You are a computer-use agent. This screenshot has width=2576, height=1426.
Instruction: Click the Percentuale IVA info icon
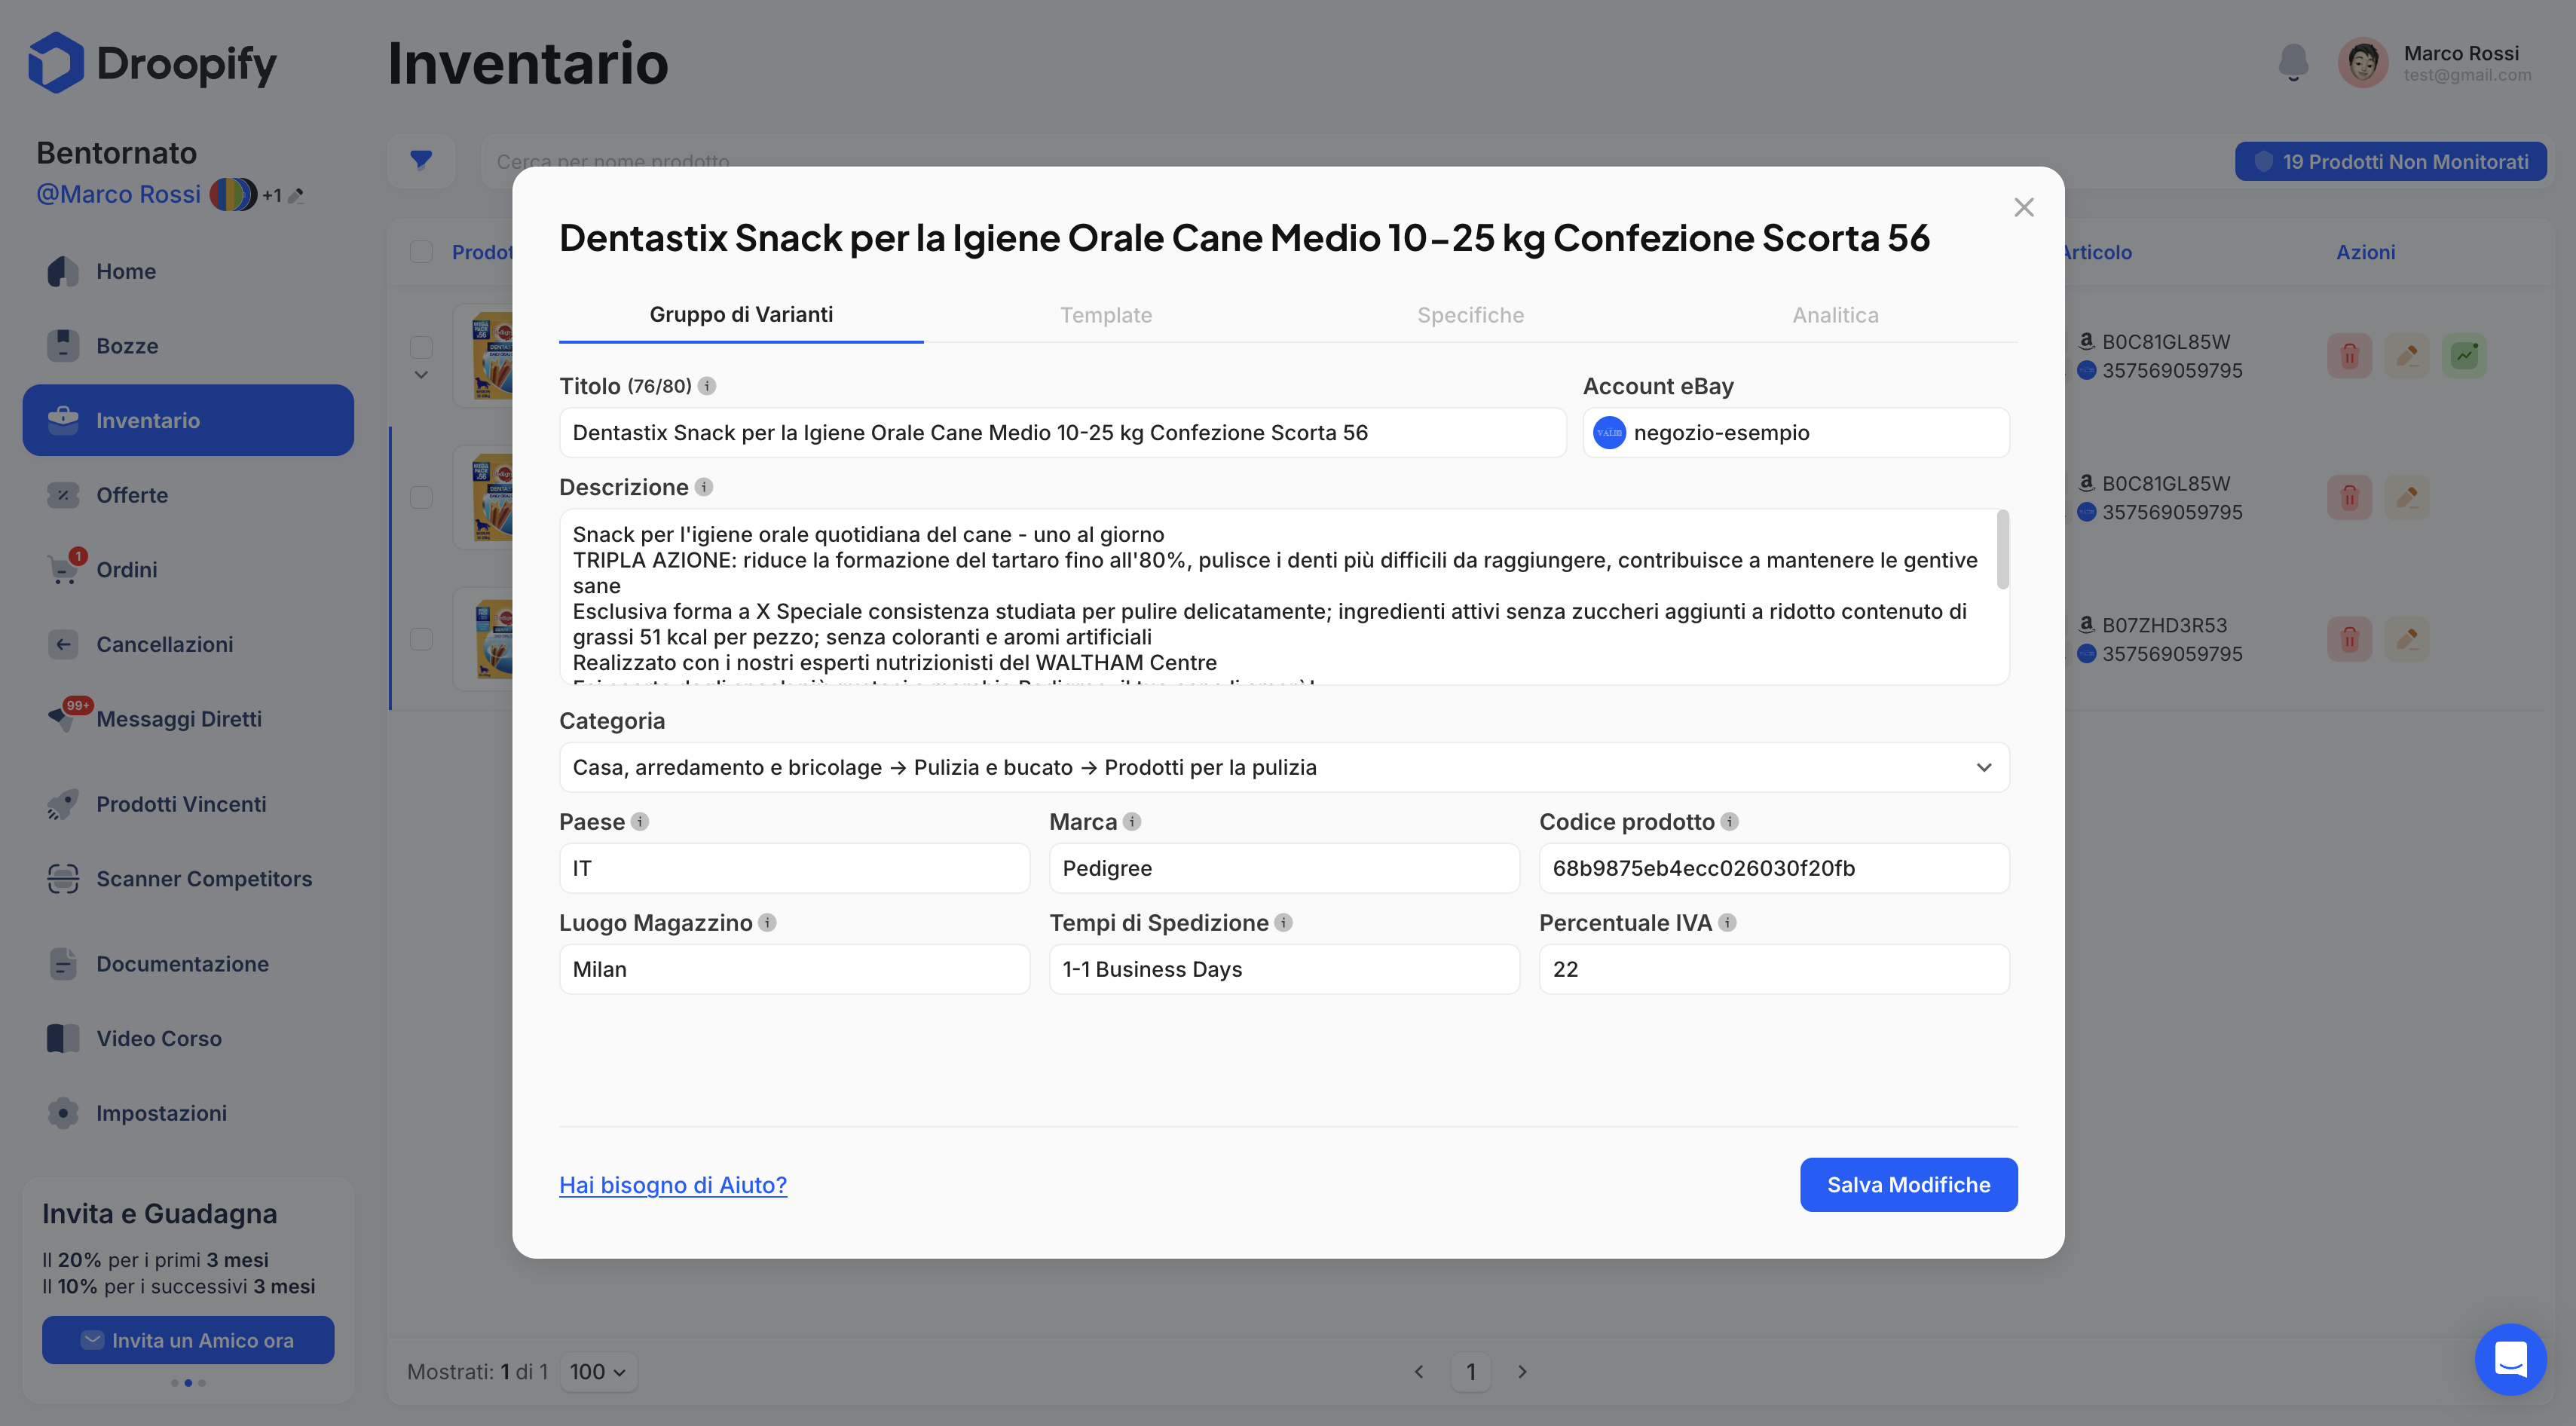coord(1727,923)
